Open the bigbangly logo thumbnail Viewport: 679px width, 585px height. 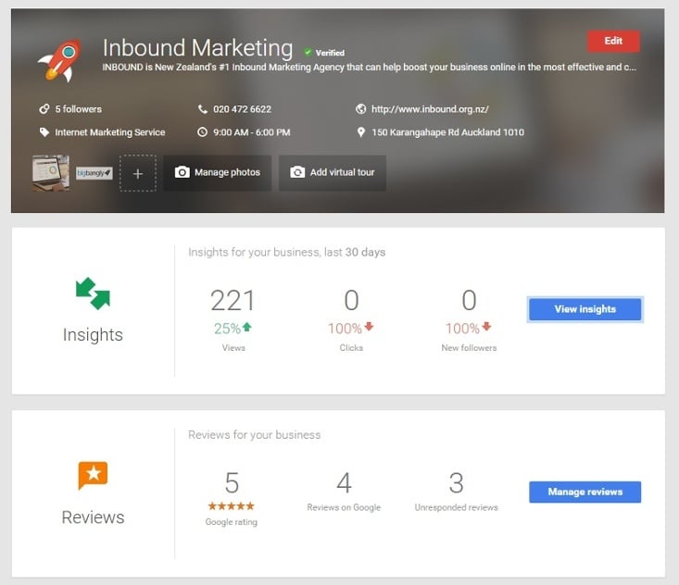tap(94, 173)
